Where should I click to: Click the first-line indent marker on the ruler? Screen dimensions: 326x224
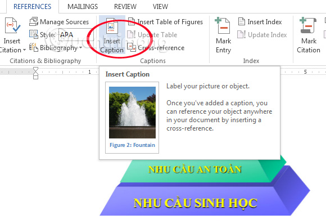(x=36, y=69)
